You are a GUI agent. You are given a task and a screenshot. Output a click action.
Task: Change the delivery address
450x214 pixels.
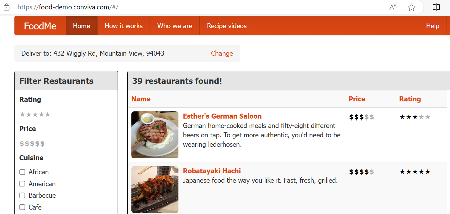tap(222, 53)
